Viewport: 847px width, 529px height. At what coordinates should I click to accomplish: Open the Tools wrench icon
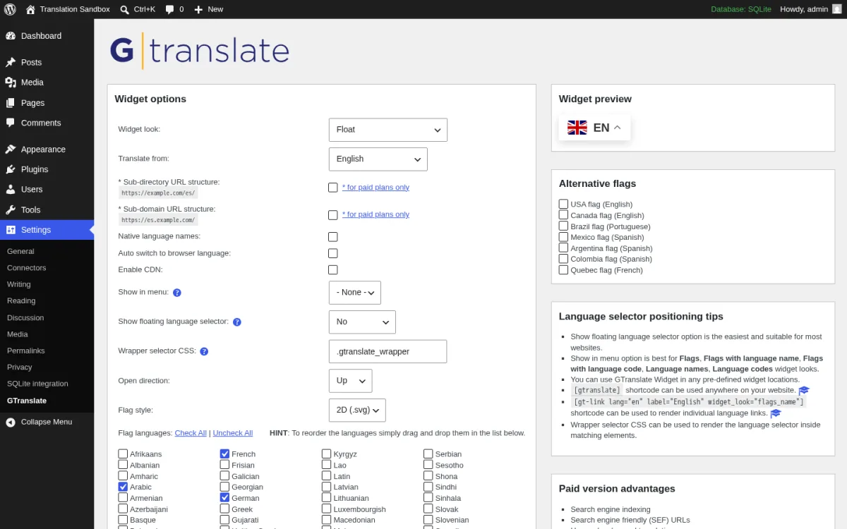click(11, 209)
